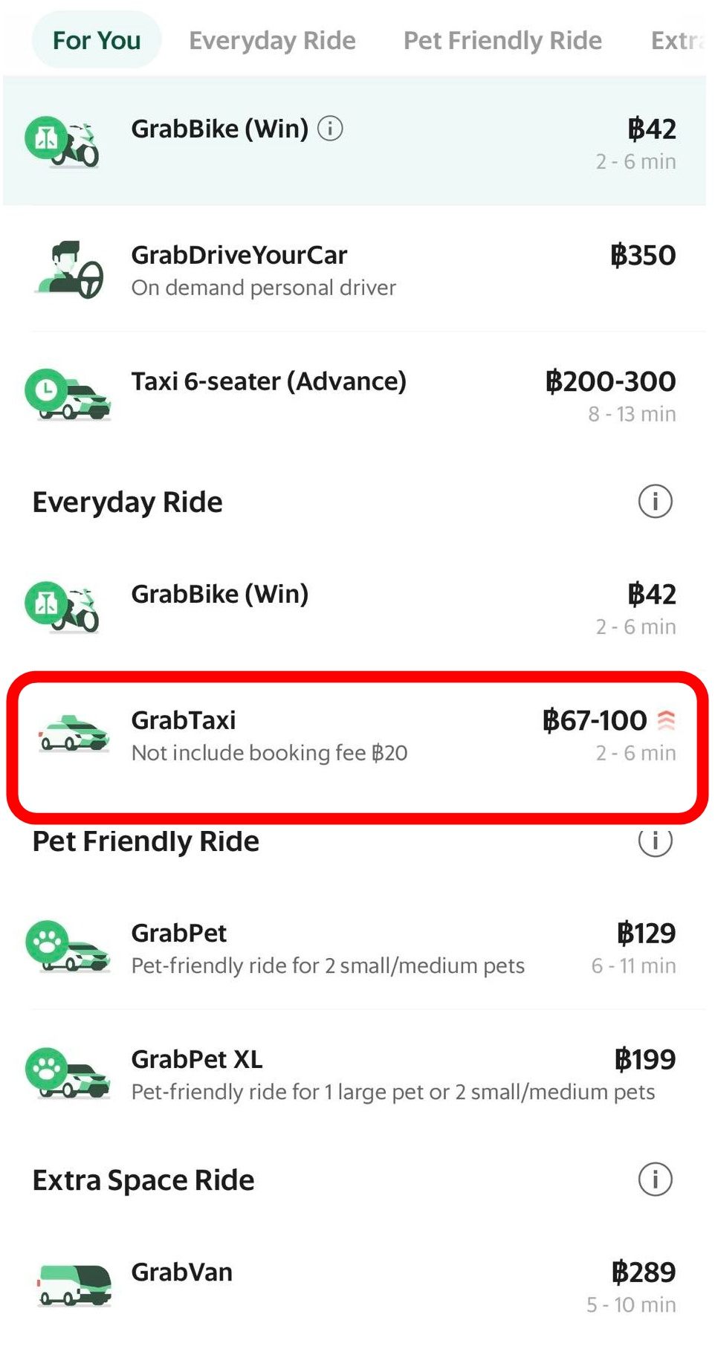Viewport: 715px width, 1346px height.
Task: Tap GrabPet XL paw icon
Action: point(68,1073)
